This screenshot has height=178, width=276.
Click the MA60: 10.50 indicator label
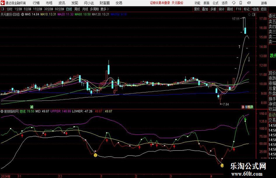click(x=83, y=14)
